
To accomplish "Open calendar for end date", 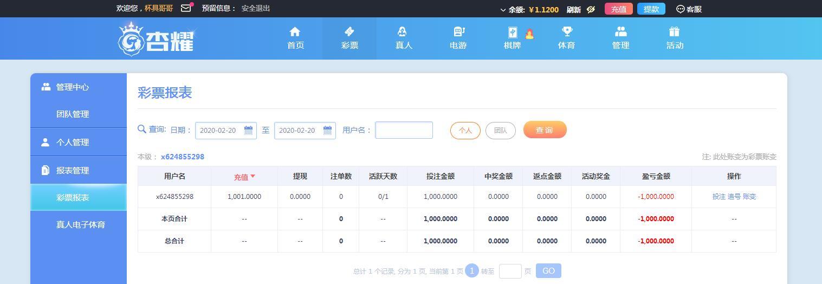I will point(327,130).
